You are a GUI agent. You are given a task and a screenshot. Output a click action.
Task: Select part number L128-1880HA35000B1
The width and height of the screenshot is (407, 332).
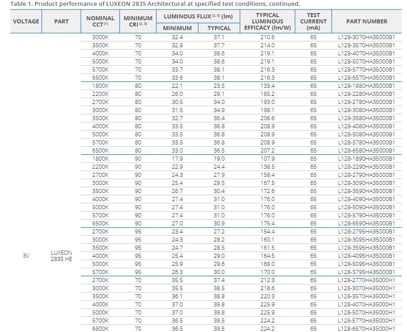pyautogui.click(x=367, y=86)
